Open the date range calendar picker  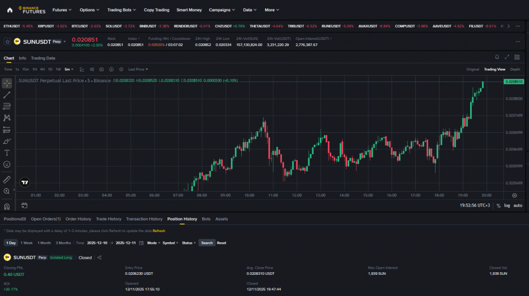coord(141,243)
